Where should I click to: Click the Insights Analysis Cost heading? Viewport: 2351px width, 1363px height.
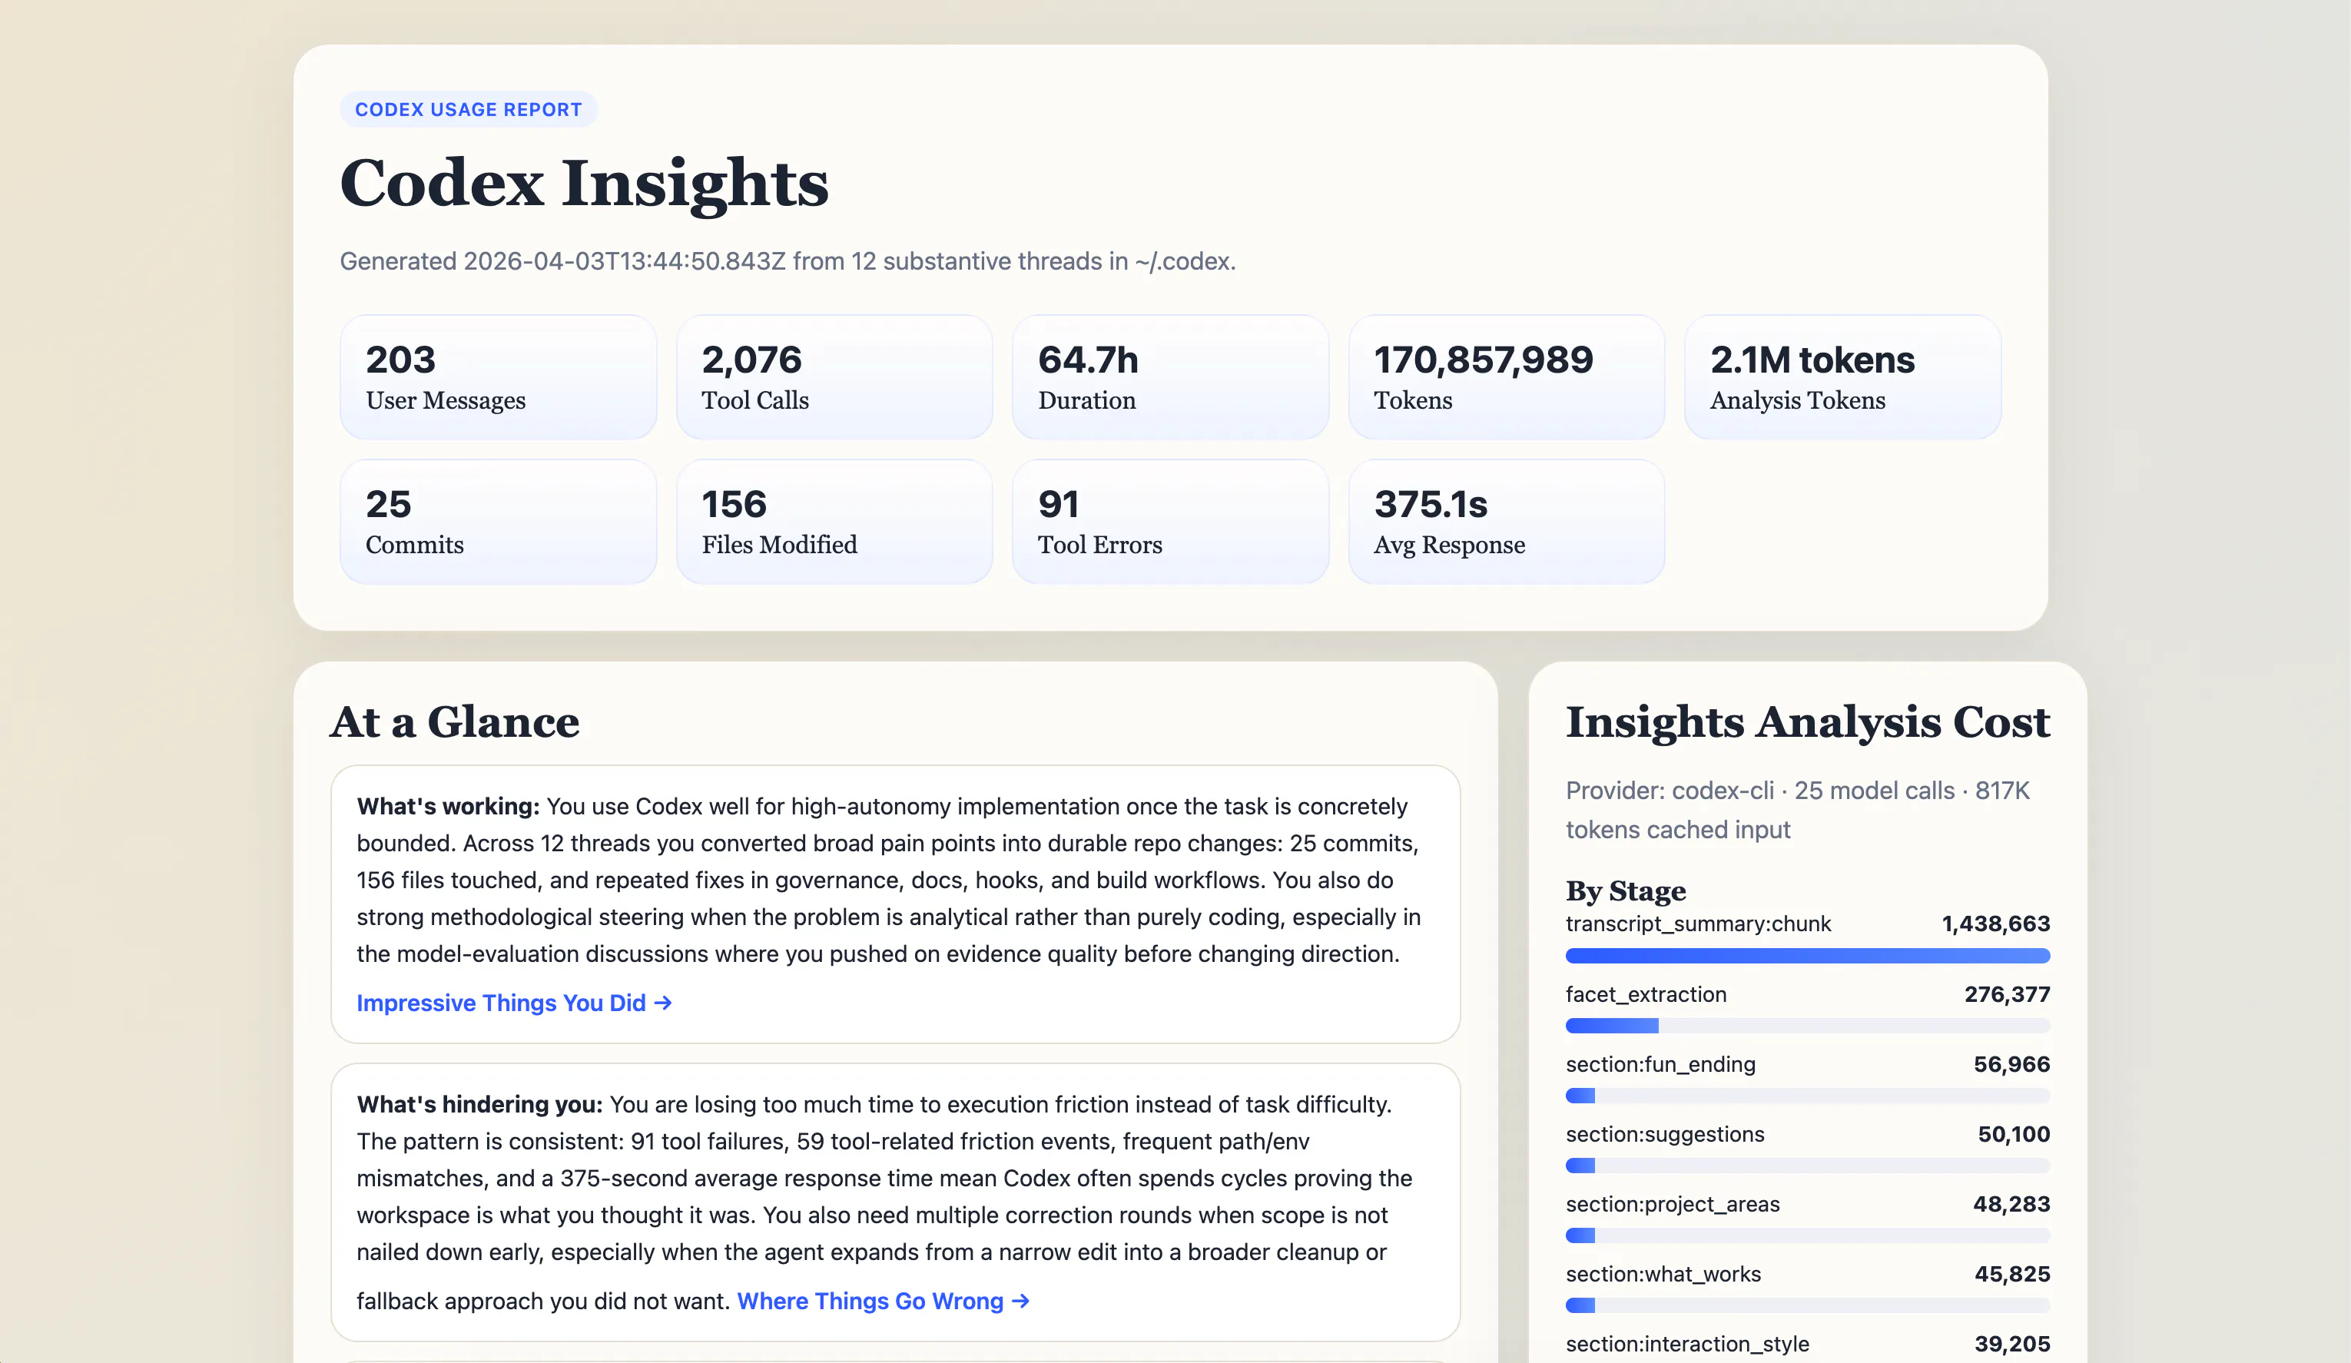[x=1807, y=722]
